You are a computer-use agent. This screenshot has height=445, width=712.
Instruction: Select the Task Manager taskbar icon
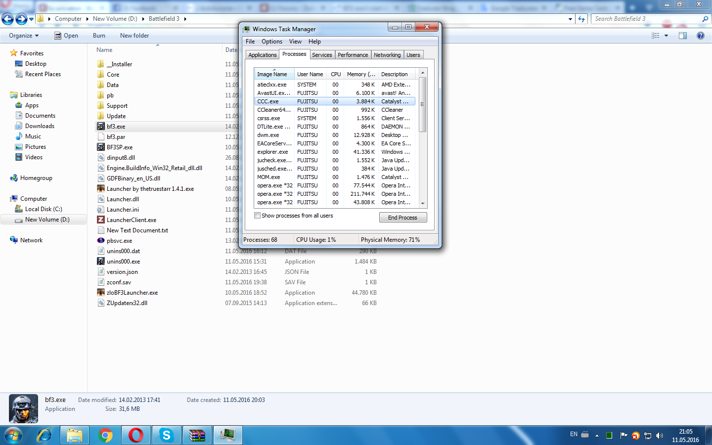pos(228,435)
